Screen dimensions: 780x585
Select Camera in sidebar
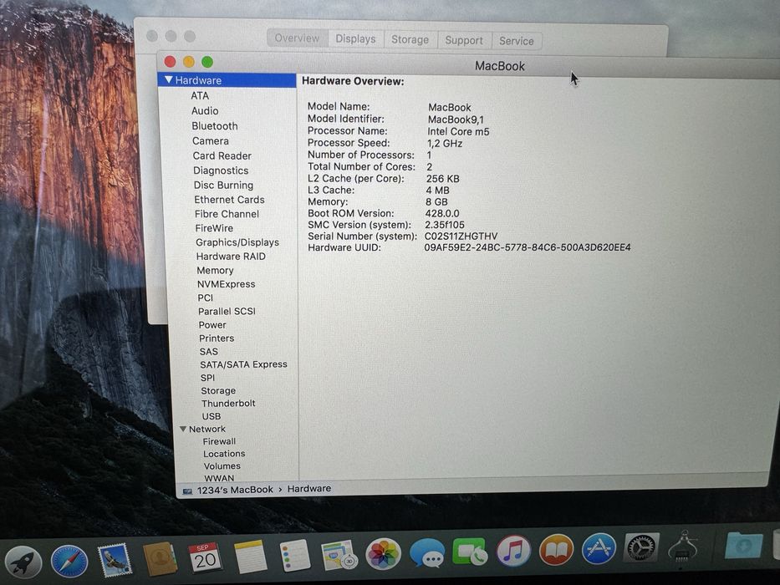[211, 140]
